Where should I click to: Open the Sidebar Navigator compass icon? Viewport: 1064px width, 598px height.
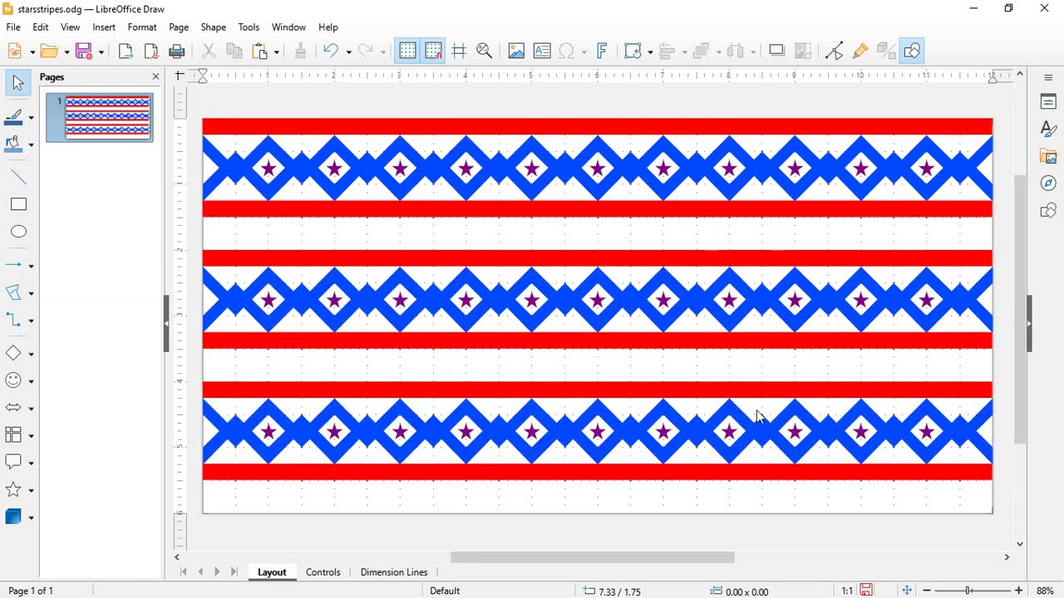[x=1048, y=184]
